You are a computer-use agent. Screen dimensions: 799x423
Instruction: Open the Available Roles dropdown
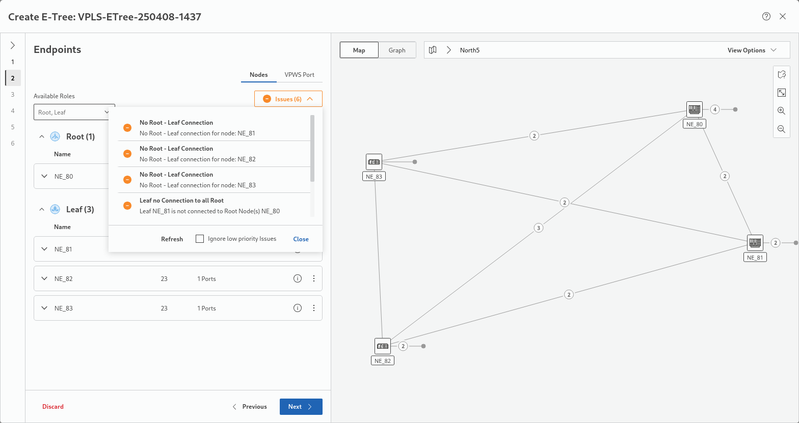pyautogui.click(x=74, y=112)
